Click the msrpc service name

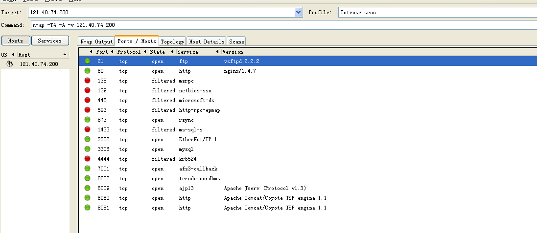coord(187,81)
